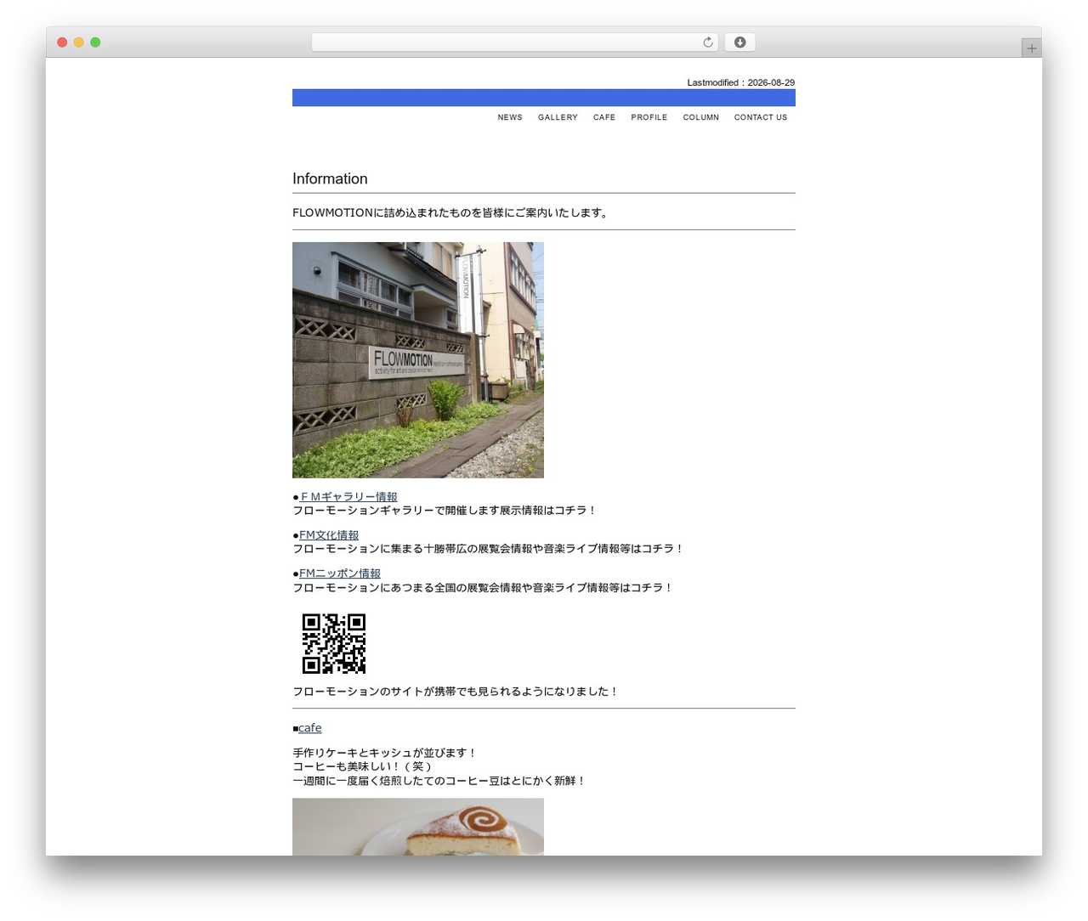Follow the cafe link
Screen dimensions: 1088x921
pos(310,728)
